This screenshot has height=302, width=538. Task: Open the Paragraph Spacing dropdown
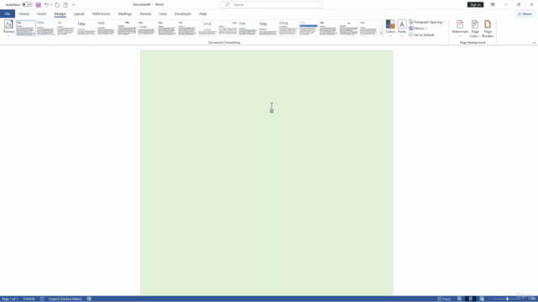pyautogui.click(x=427, y=22)
